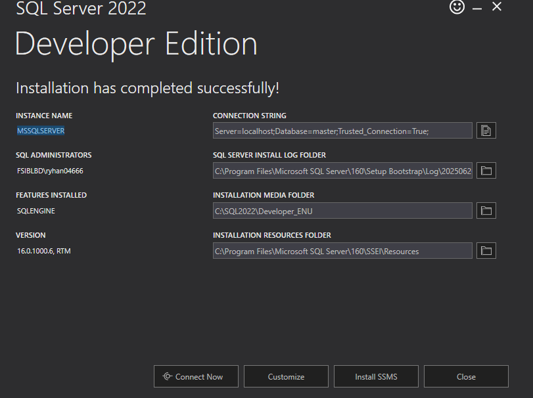
Task: Click the 16.0.1000.6, RTM version value
Action: pyautogui.click(x=44, y=251)
